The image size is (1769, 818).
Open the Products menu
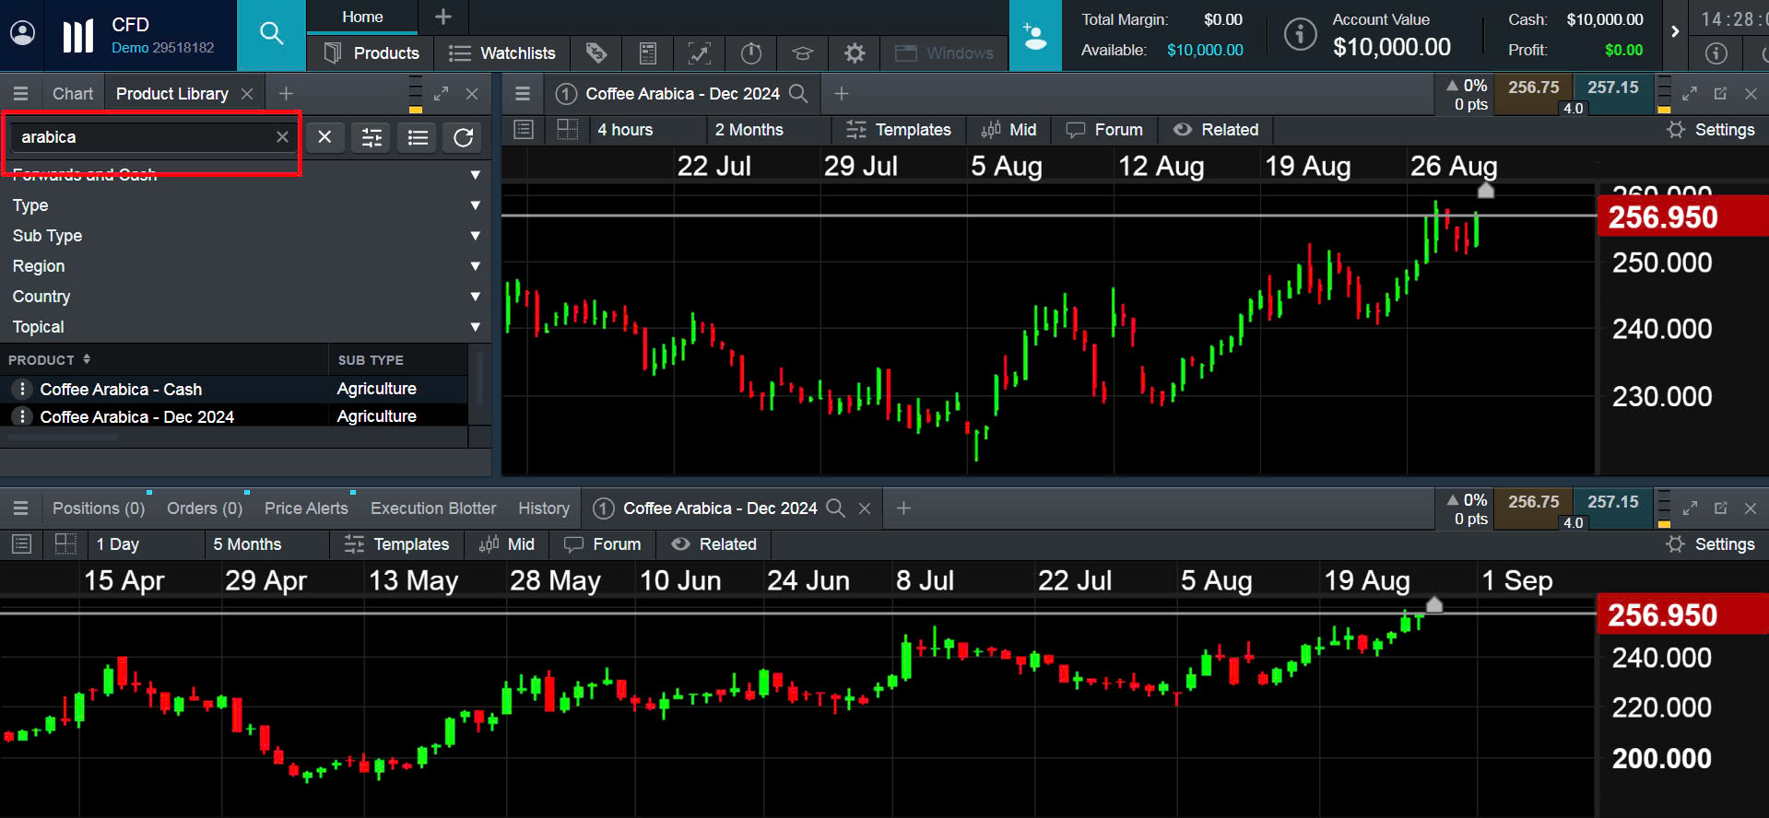(x=372, y=53)
